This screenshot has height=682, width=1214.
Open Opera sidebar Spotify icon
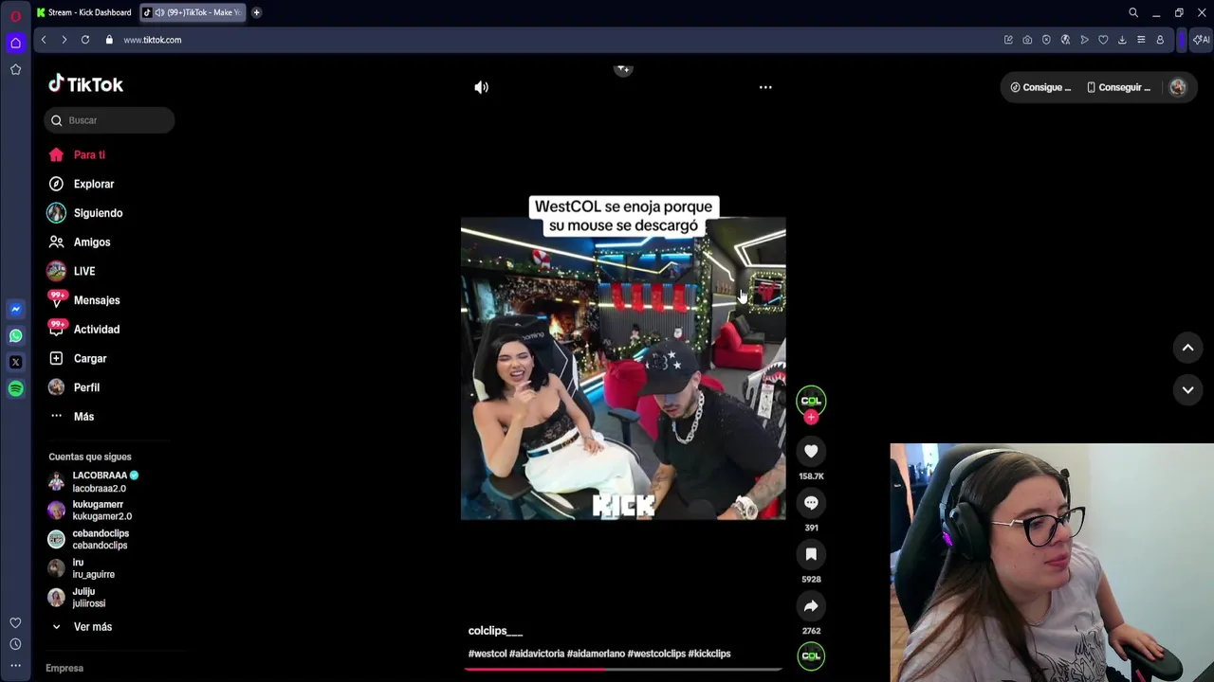point(15,388)
